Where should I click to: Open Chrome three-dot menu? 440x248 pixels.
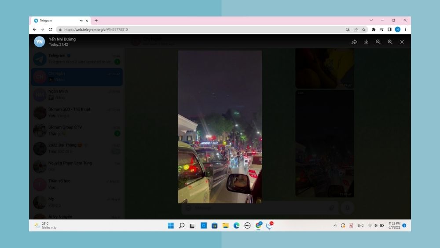[x=405, y=30]
